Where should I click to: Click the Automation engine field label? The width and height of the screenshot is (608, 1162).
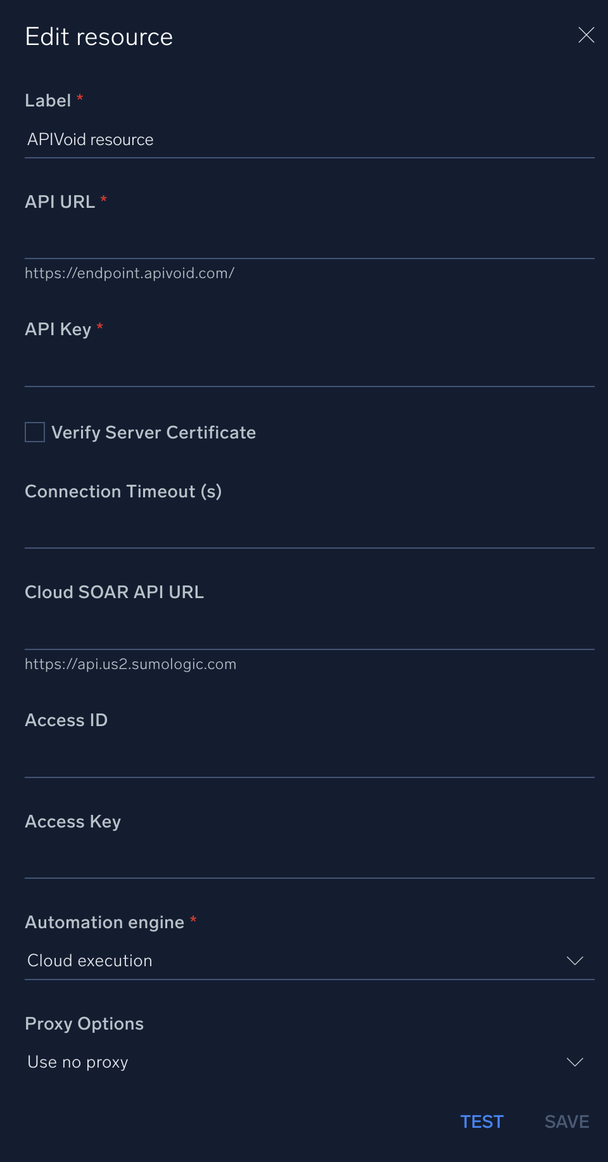[x=104, y=923]
